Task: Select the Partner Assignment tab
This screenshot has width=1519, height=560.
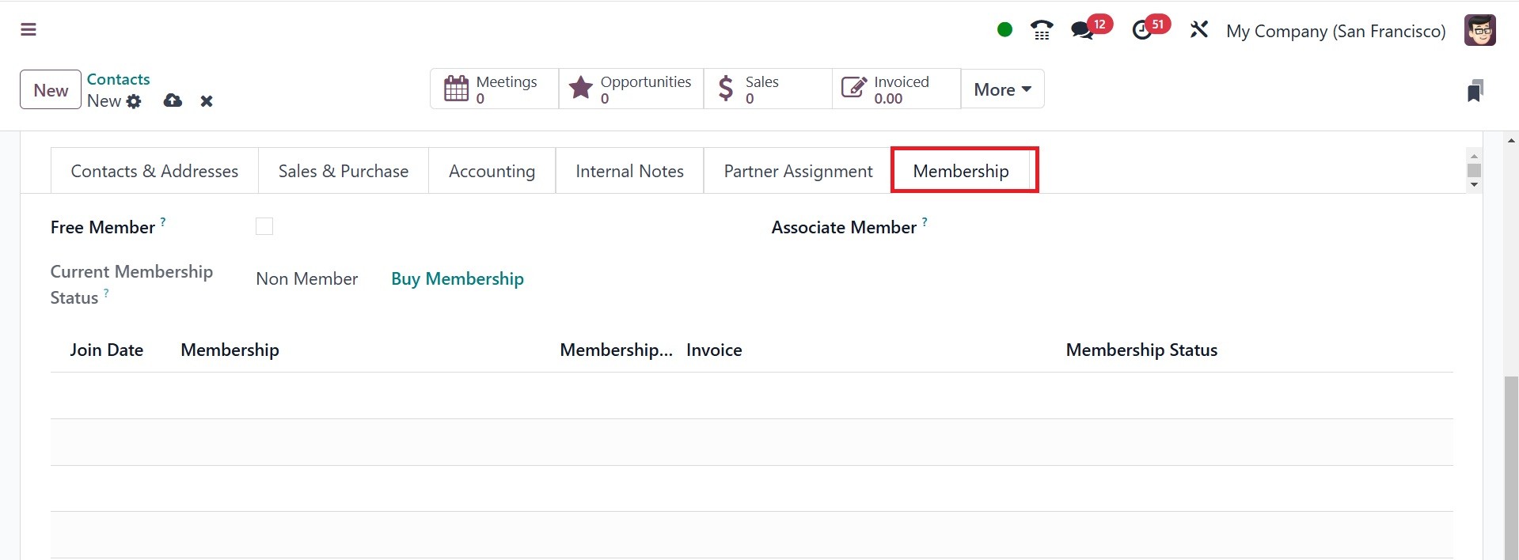Action: click(798, 171)
